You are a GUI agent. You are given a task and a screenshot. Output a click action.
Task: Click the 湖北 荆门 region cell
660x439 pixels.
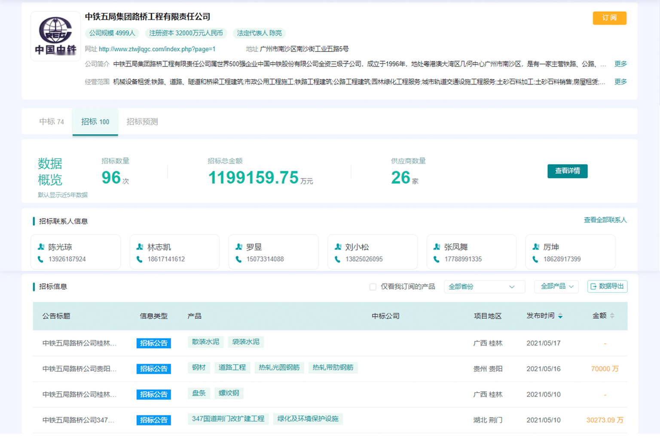pos(488,420)
